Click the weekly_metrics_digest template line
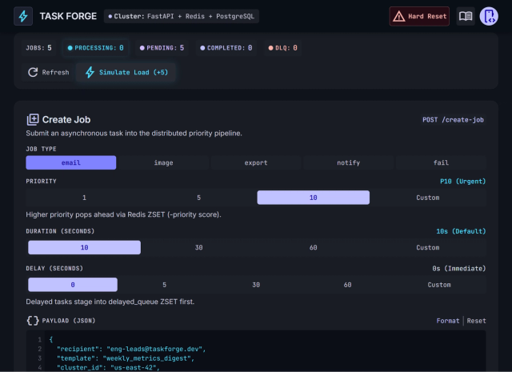The image size is (512, 372). pyautogui.click(x=126, y=358)
